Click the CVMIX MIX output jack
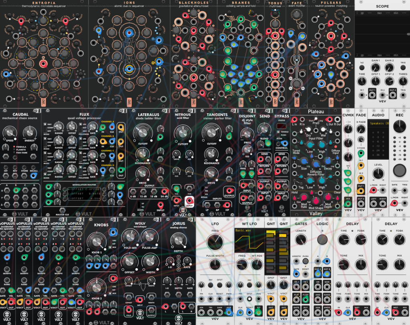 tap(348, 203)
